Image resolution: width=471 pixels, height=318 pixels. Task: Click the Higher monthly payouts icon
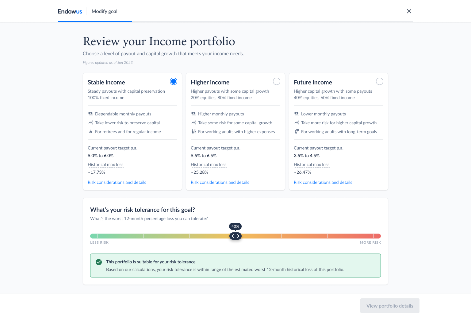pyautogui.click(x=194, y=114)
